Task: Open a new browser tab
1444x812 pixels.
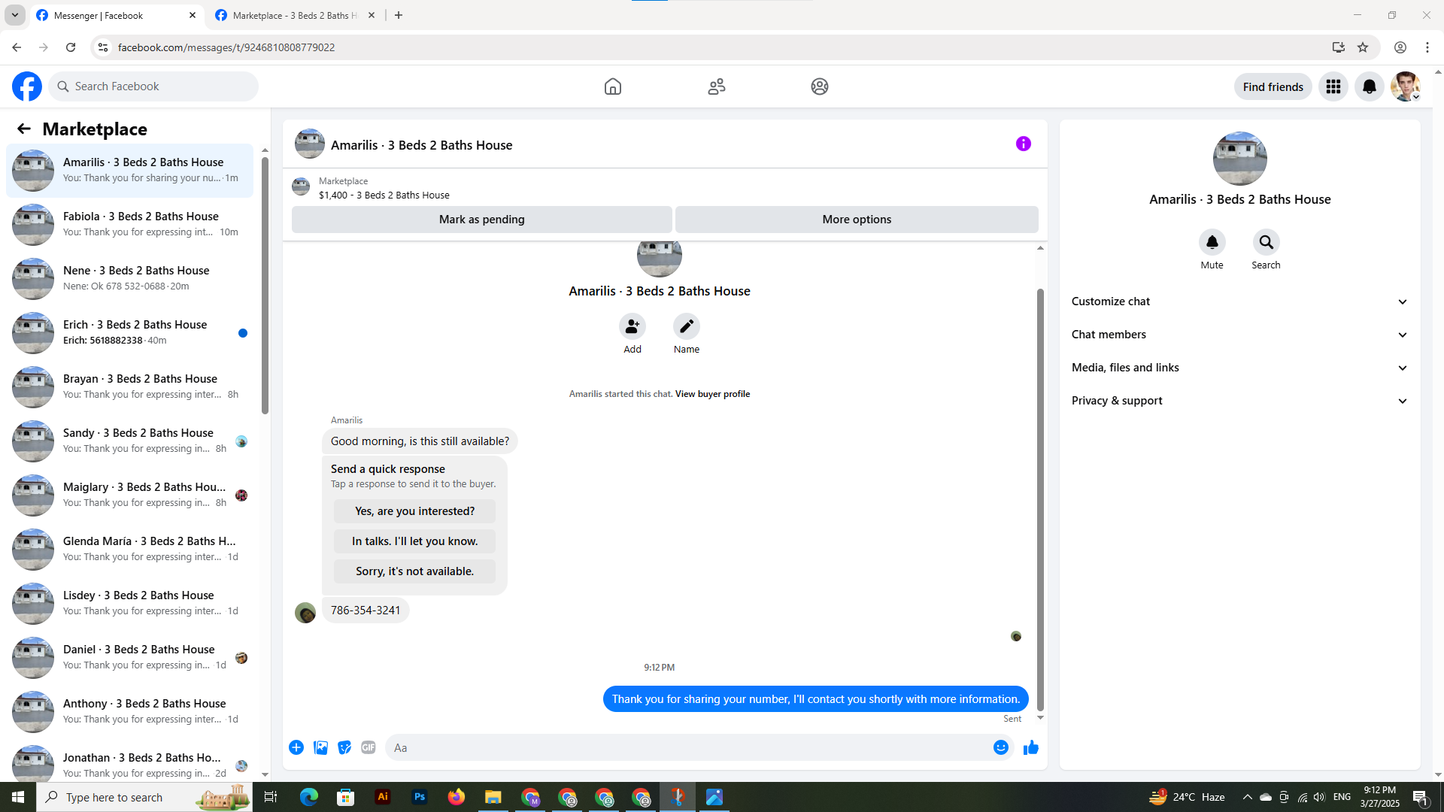Action: 399,15
